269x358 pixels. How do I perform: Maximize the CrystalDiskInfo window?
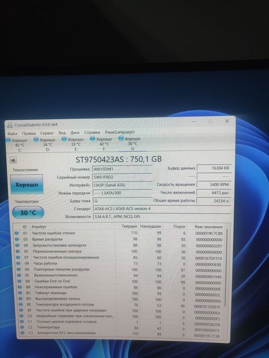(x=210, y=121)
